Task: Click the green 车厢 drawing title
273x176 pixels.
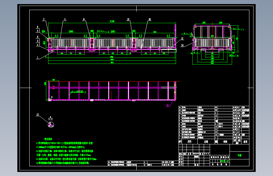Action: (x=239, y=155)
